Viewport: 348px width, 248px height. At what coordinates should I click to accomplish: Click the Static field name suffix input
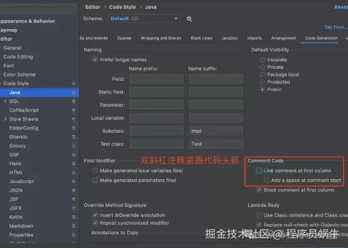tap(216, 92)
